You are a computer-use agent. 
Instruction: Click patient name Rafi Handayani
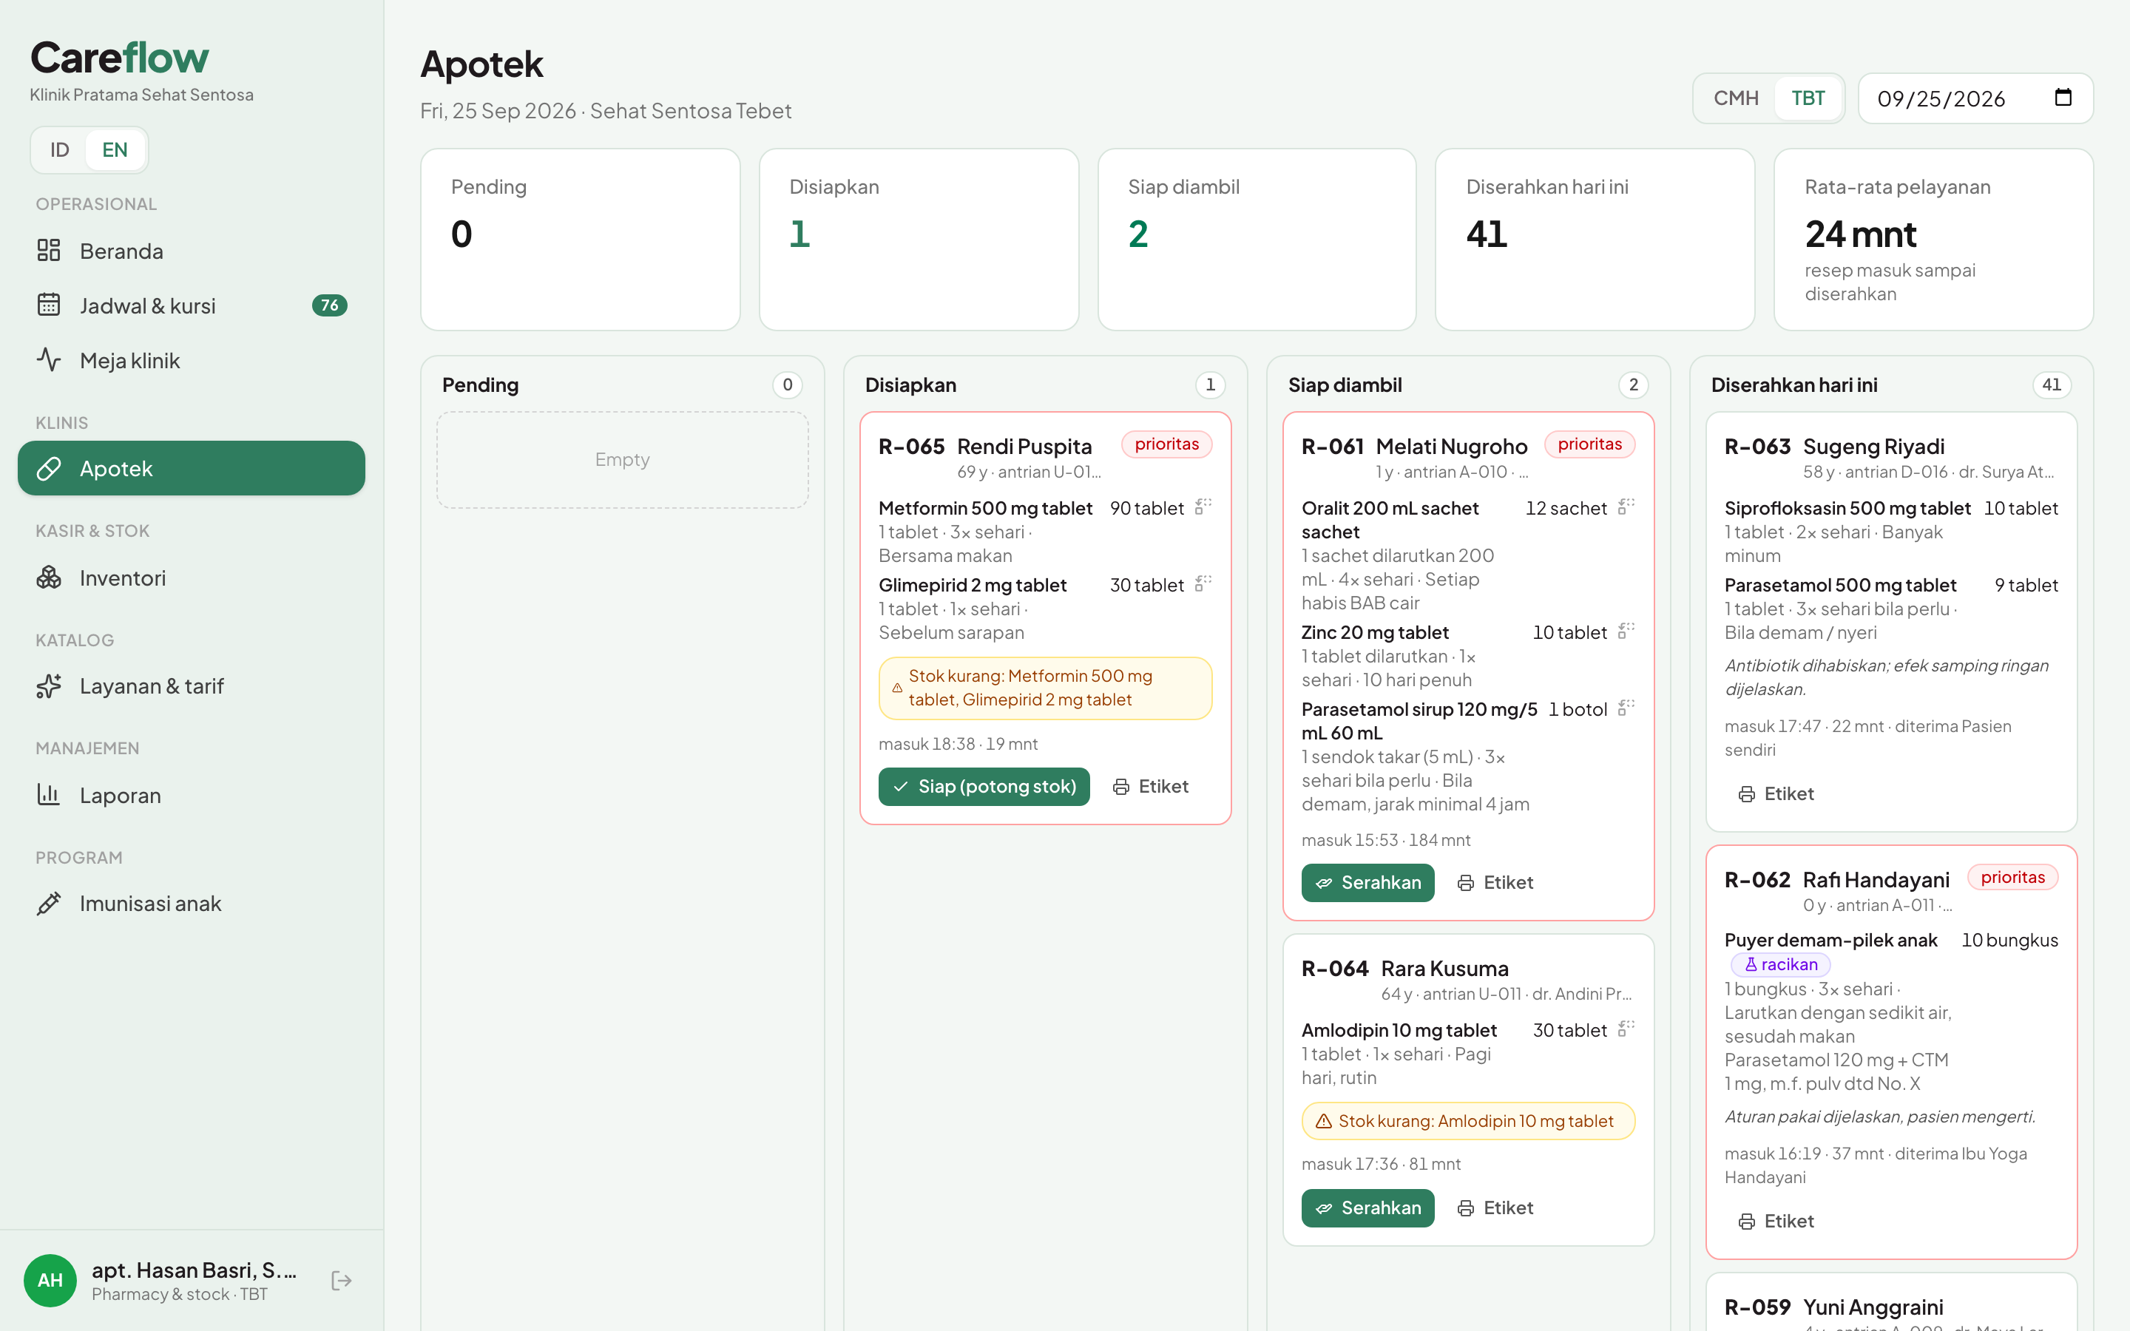(x=1876, y=879)
